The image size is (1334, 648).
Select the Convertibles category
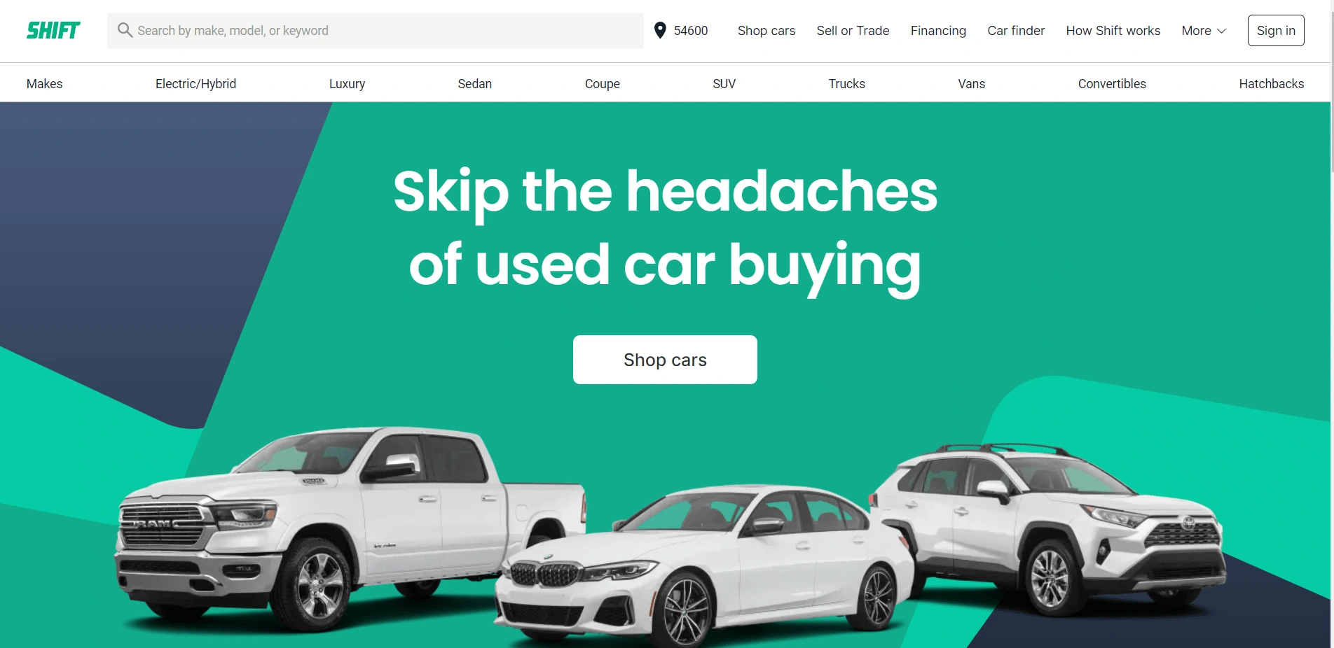[1112, 84]
